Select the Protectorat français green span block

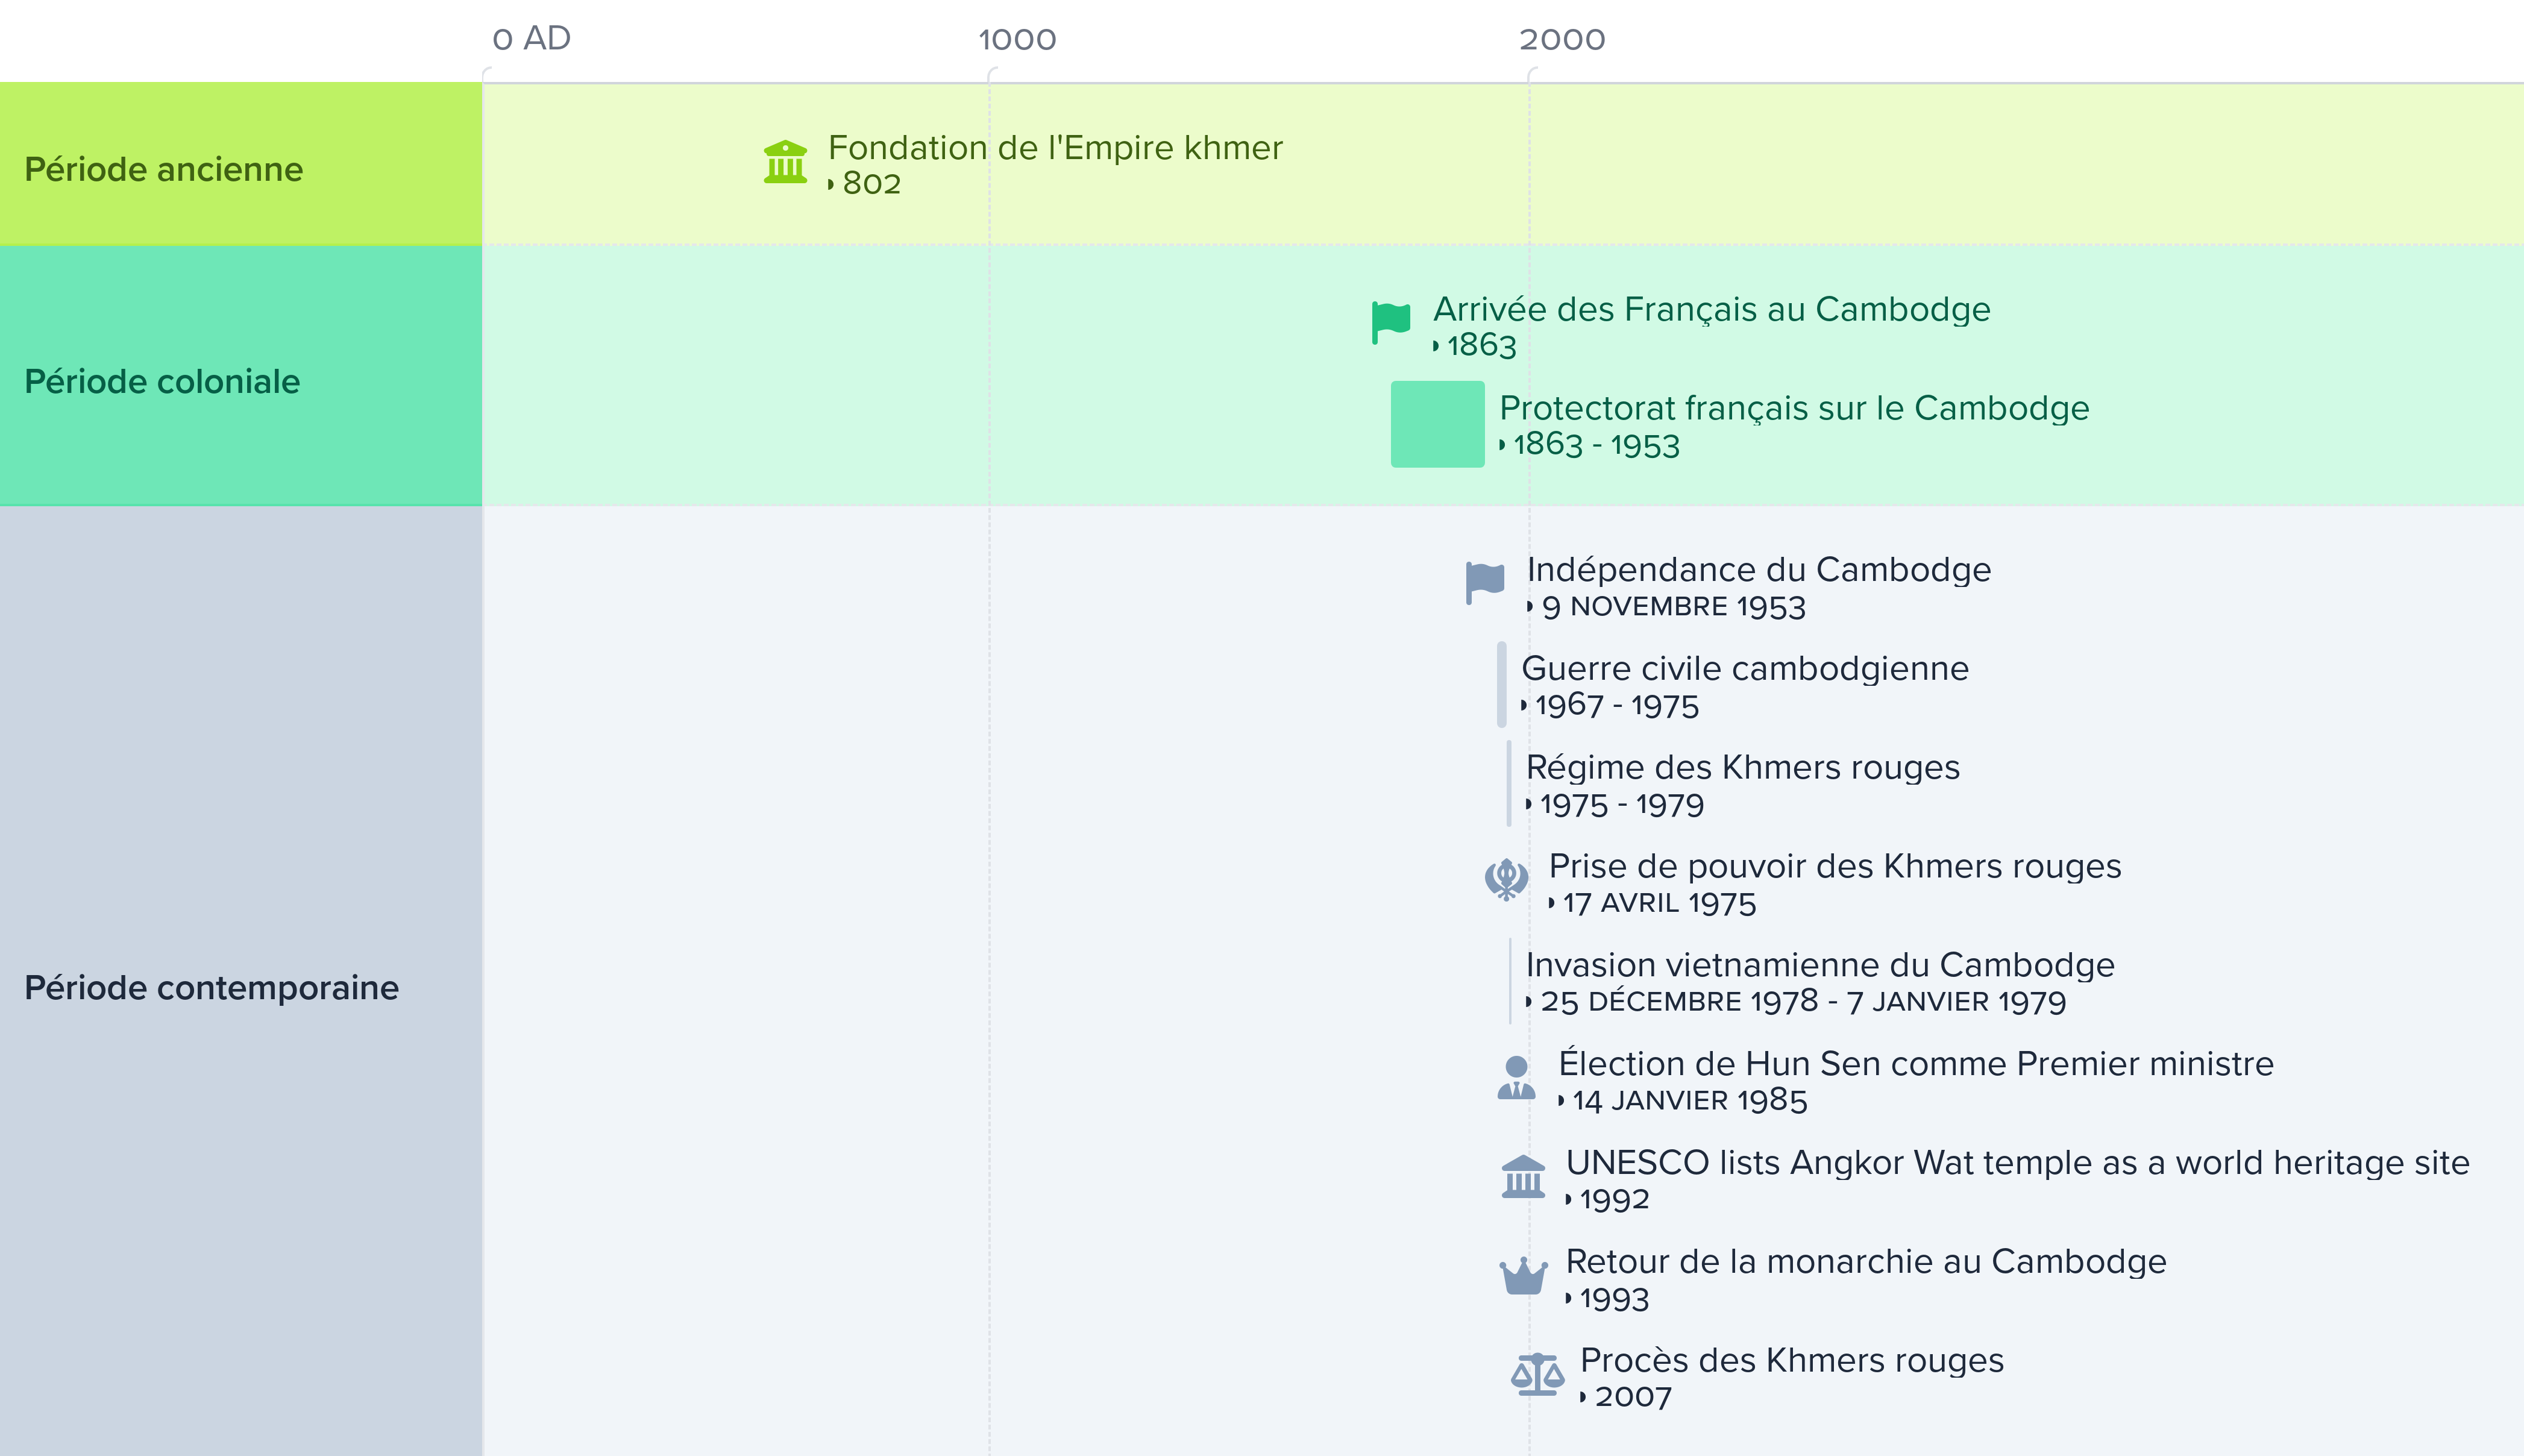tap(1437, 424)
